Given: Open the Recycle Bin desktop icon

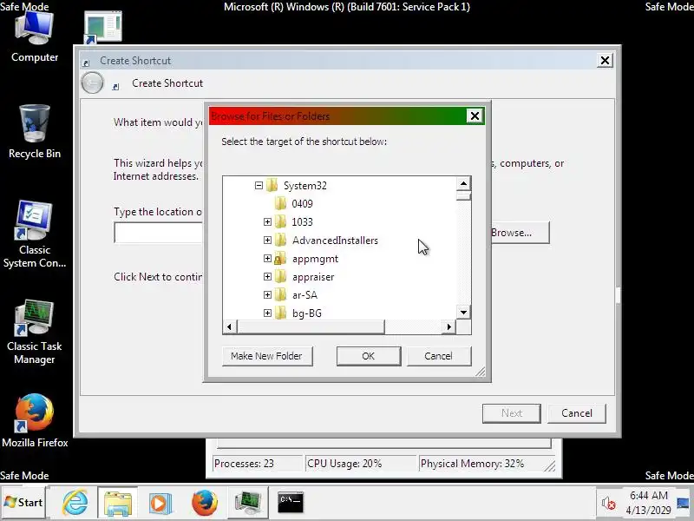Looking at the screenshot, I should click(35, 132).
